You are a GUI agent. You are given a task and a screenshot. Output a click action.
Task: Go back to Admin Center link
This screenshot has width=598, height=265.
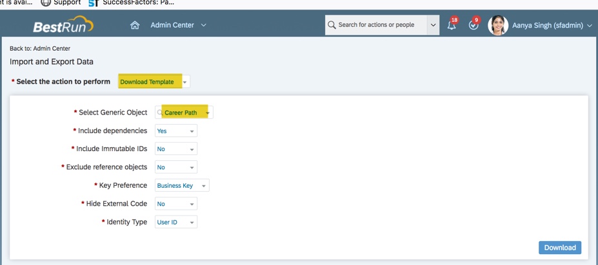pyautogui.click(x=40, y=48)
